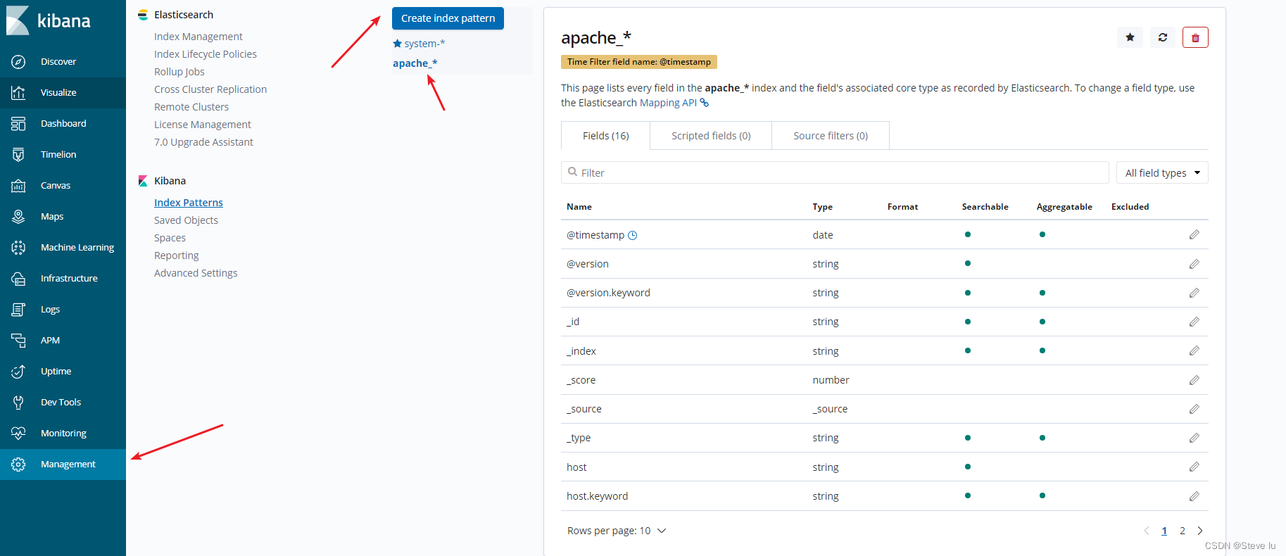Sort by the Name column header
The width and height of the screenshot is (1286, 556).
579,207
